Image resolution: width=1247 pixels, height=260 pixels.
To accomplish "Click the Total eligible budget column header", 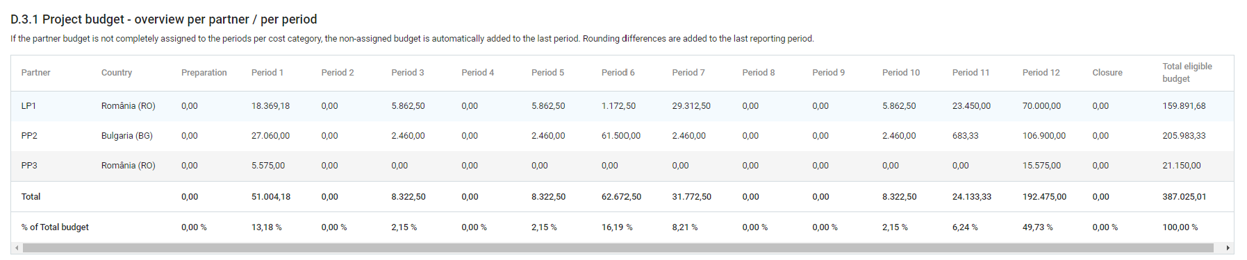I will click(1187, 73).
